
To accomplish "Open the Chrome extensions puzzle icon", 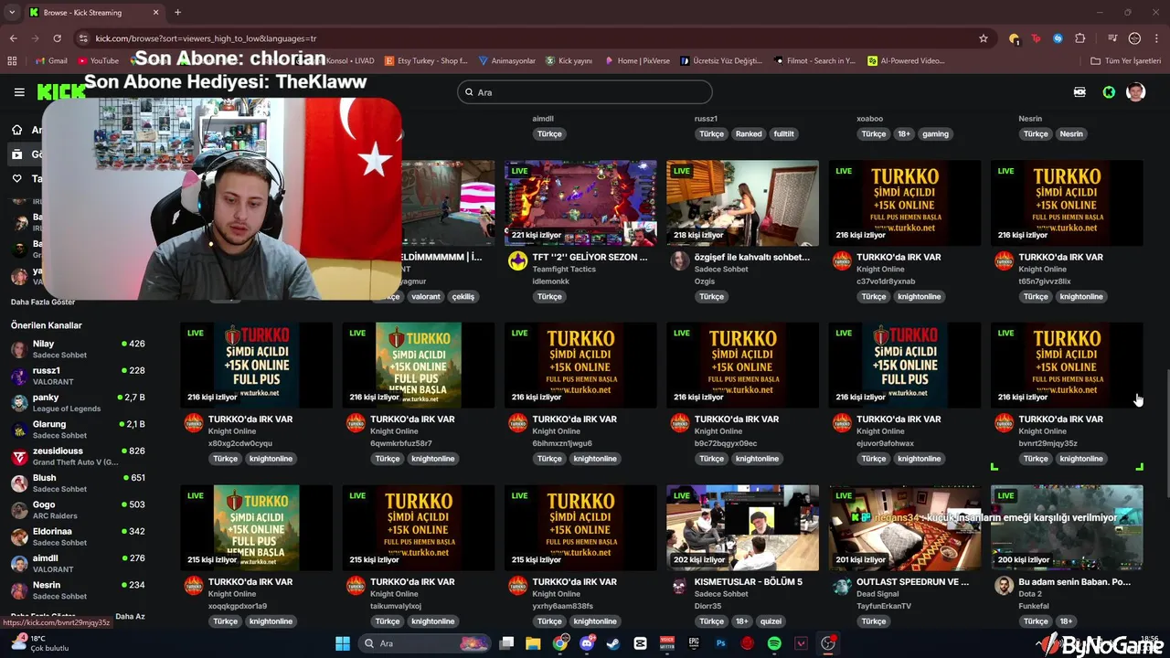I will pos(1080,38).
